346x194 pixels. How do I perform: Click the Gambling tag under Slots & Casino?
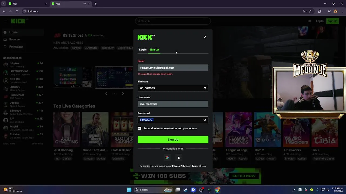119,159
